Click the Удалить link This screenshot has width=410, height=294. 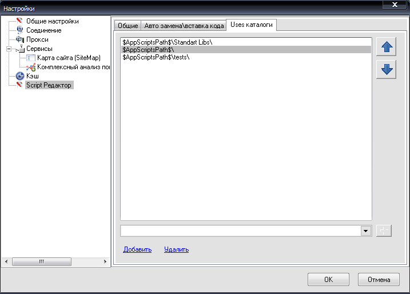click(176, 249)
